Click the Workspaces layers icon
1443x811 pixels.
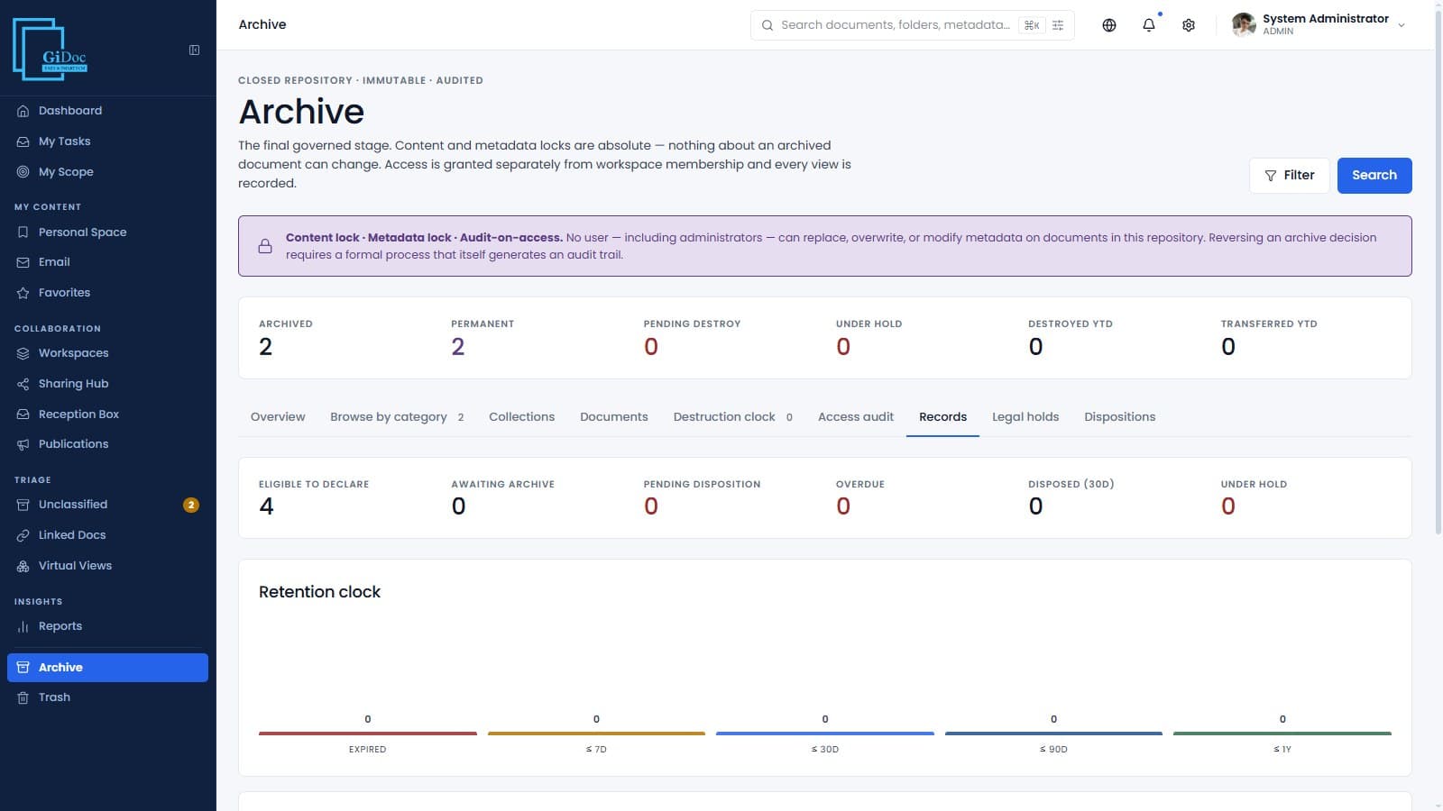coord(23,353)
